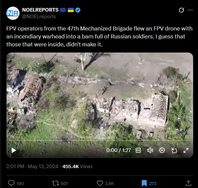The height and width of the screenshot is (188, 198).
Task: Expand the video to fullscreen
Action: 186,150
